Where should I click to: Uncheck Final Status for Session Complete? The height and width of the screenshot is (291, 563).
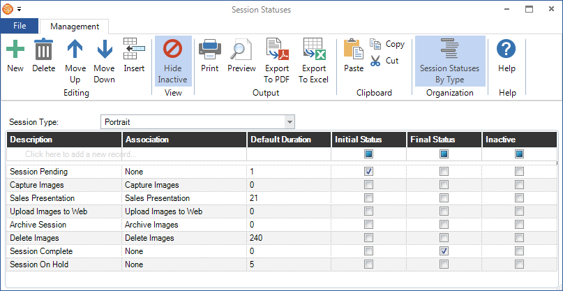click(443, 251)
